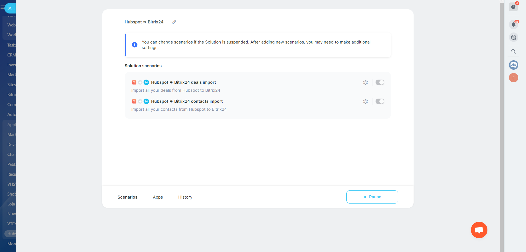Click the pencil icon to rename solution

(174, 22)
